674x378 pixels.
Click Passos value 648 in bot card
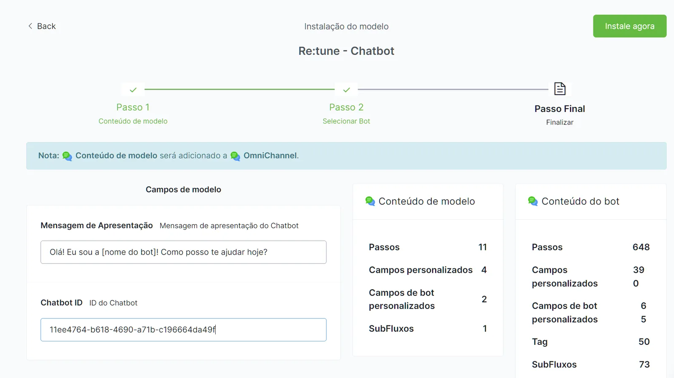coord(641,247)
